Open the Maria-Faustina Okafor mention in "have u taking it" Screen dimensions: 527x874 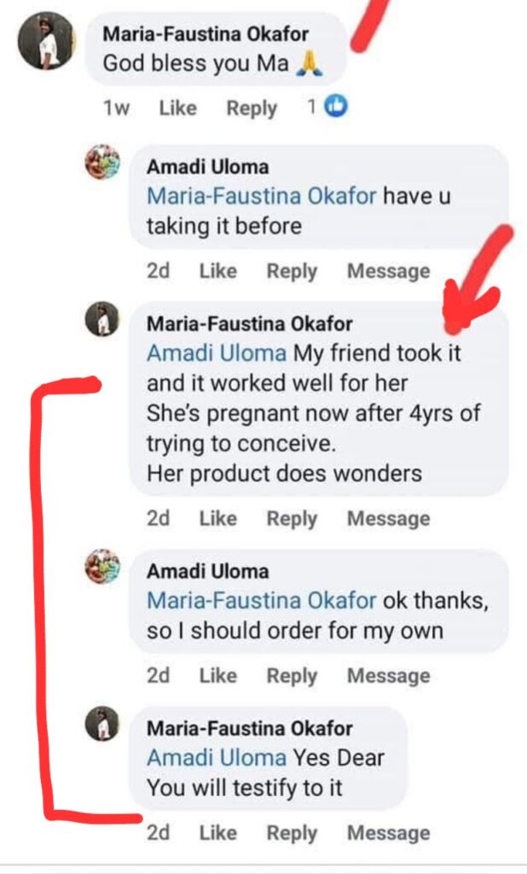pos(261,196)
